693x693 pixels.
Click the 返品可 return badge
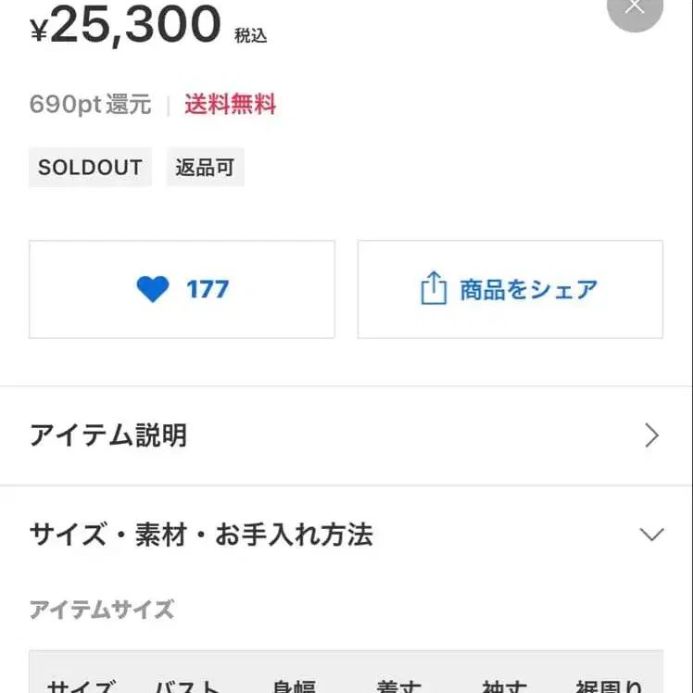coord(205,168)
